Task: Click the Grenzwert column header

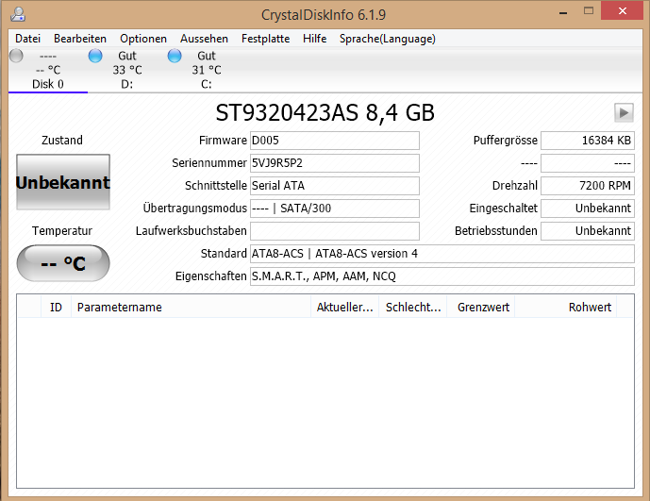Action: (x=481, y=308)
